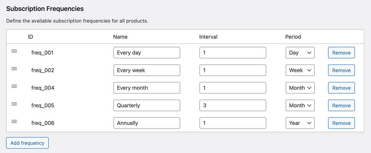The height and width of the screenshot is (153, 371).
Task: Focus the Every day name field
Action: [x=147, y=53]
